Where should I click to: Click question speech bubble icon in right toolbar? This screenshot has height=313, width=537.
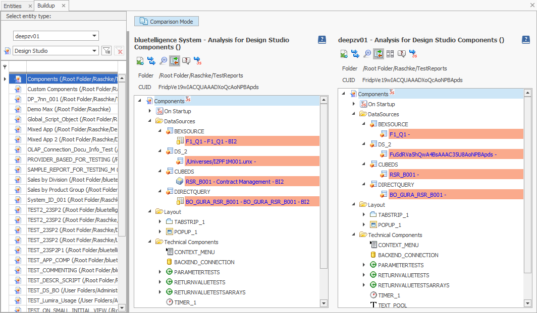pos(402,54)
